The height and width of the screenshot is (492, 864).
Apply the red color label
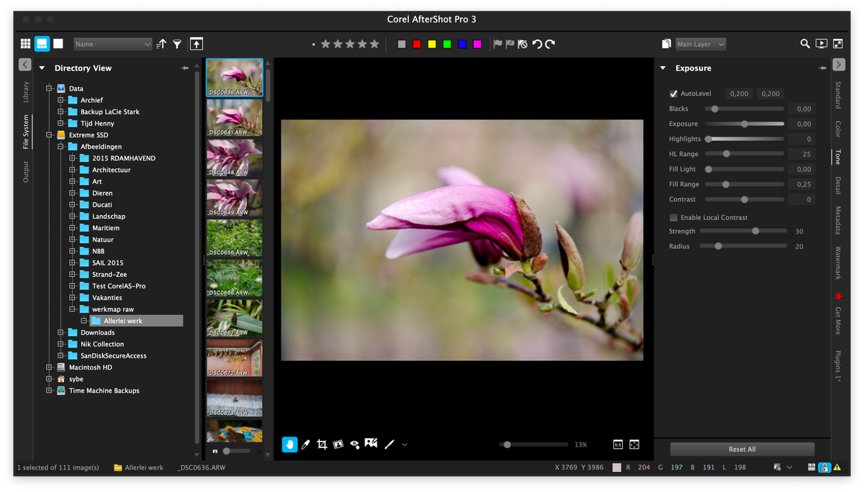[x=417, y=44]
